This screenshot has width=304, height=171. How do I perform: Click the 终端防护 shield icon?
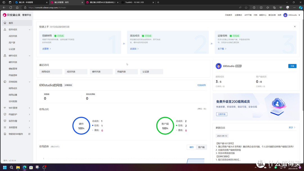[x=5, y=114]
